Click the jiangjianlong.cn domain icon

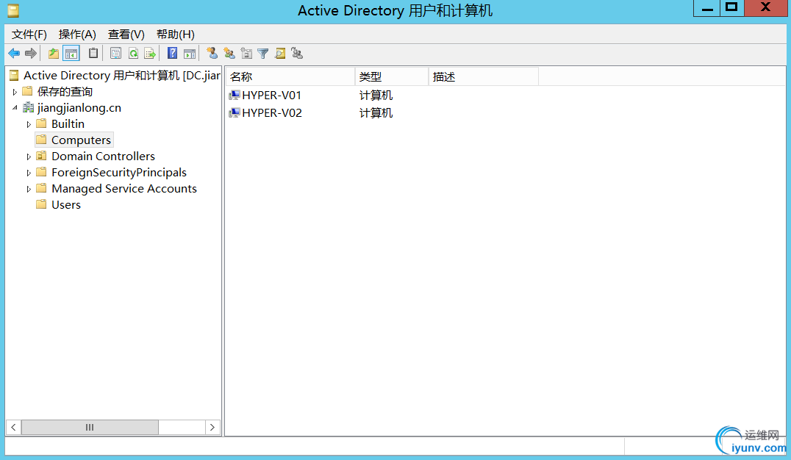(x=28, y=107)
